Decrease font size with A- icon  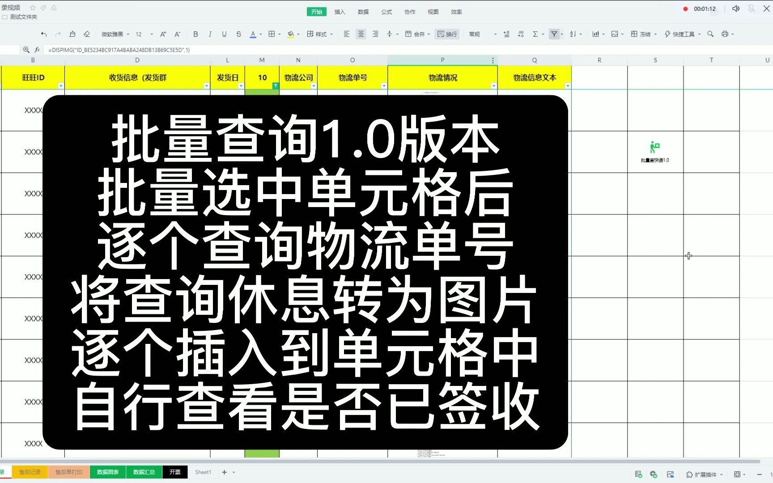(177, 34)
